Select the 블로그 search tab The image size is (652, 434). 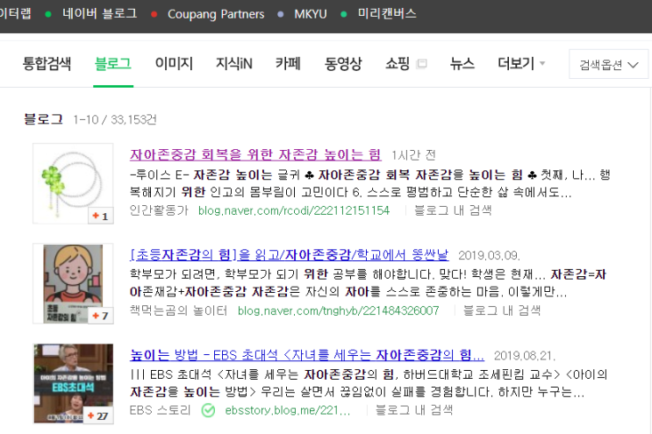click(112, 63)
